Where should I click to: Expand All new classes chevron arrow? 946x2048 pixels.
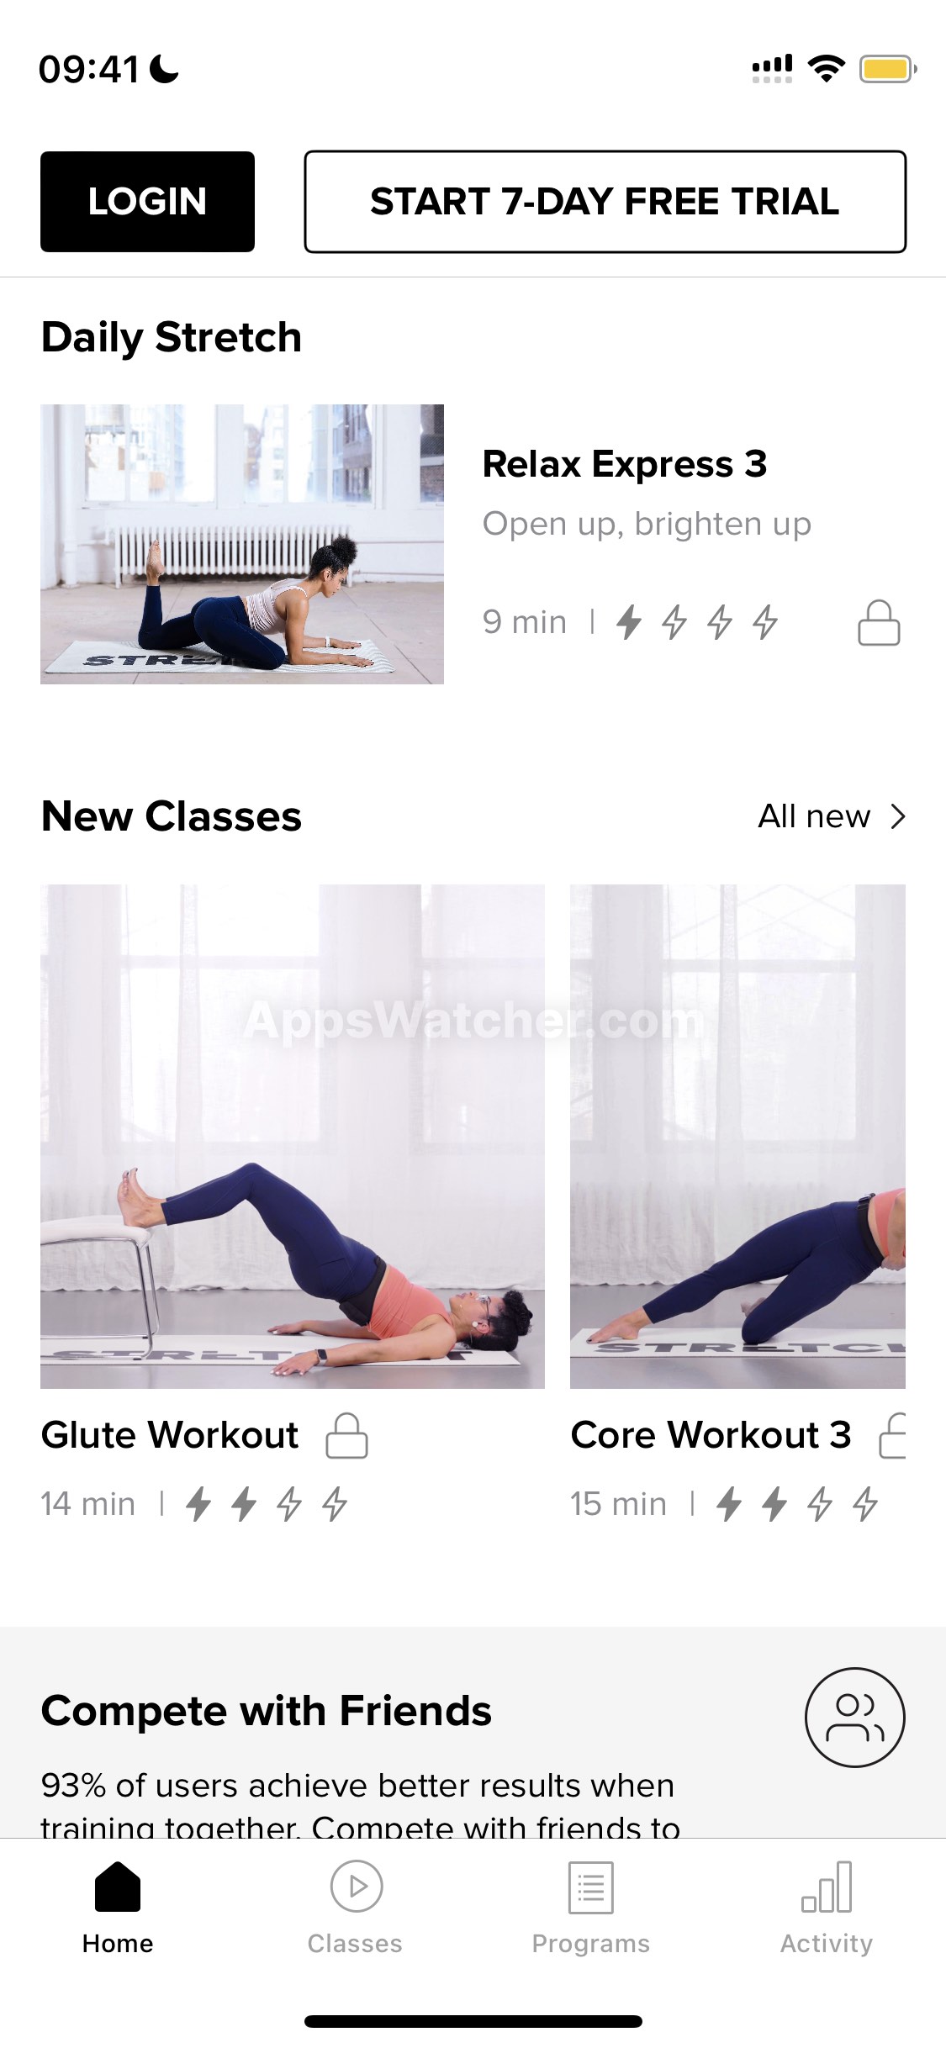[898, 816]
